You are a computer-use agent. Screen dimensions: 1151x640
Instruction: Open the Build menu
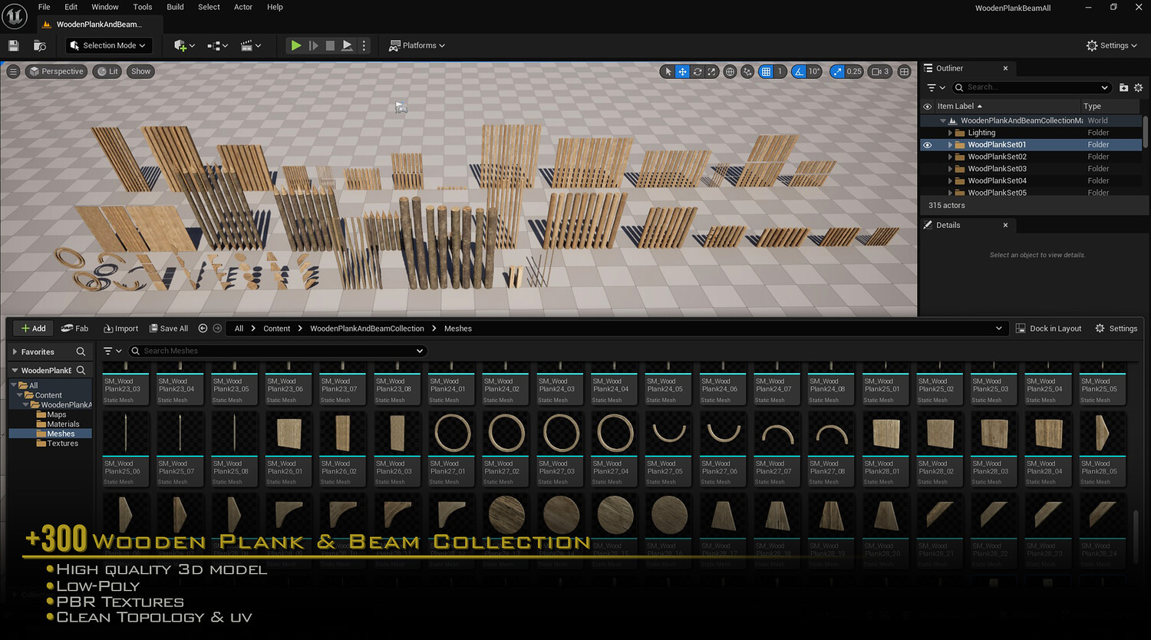(x=176, y=7)
